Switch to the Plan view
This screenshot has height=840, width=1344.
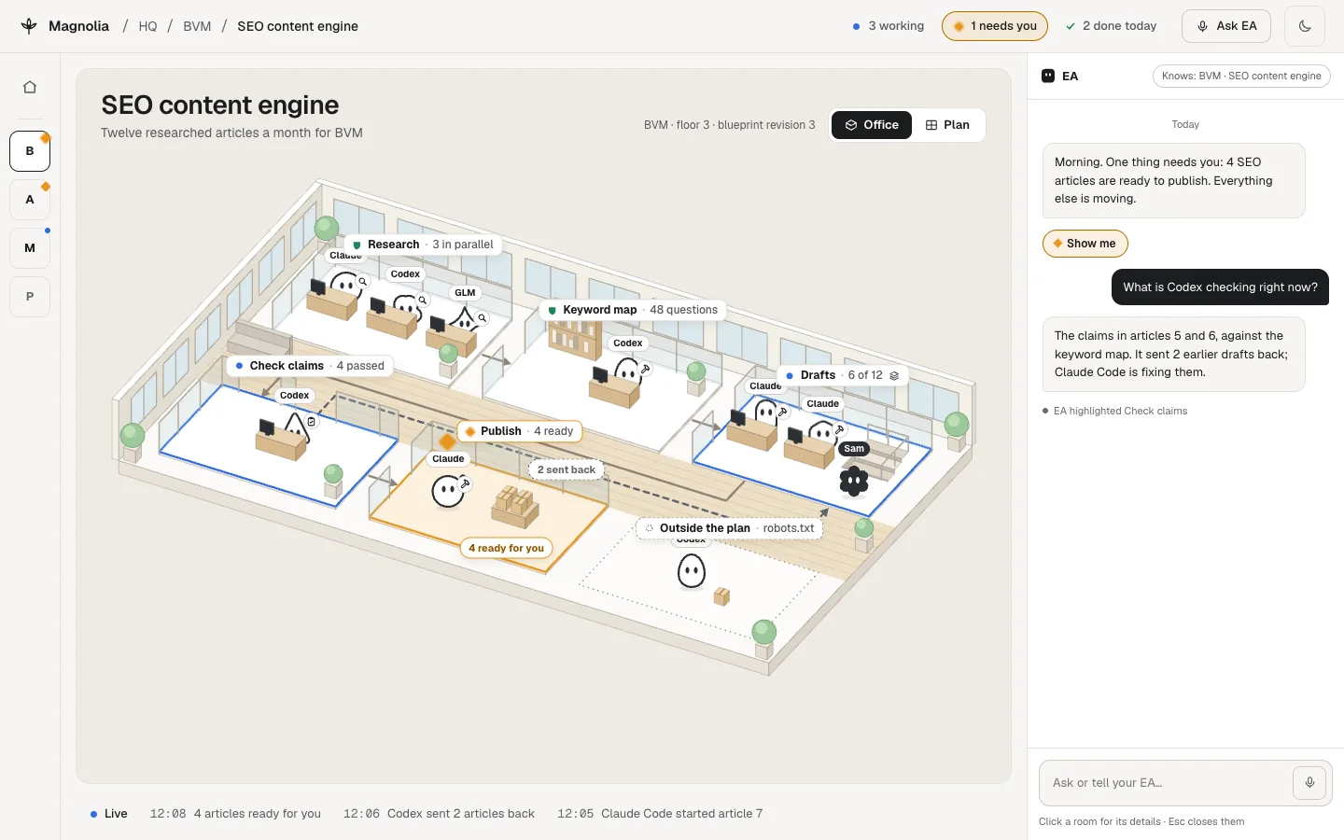(947, 125)
